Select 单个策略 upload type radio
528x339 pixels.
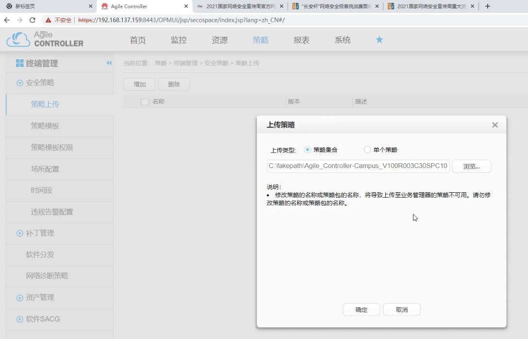[367, 150]
